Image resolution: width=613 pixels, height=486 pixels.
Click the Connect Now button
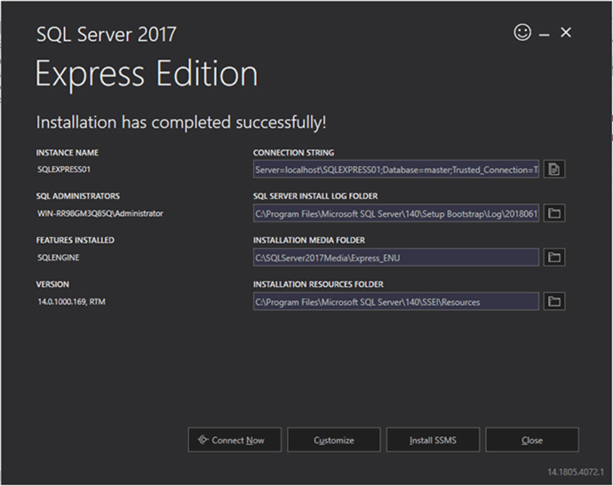[235, 440]
